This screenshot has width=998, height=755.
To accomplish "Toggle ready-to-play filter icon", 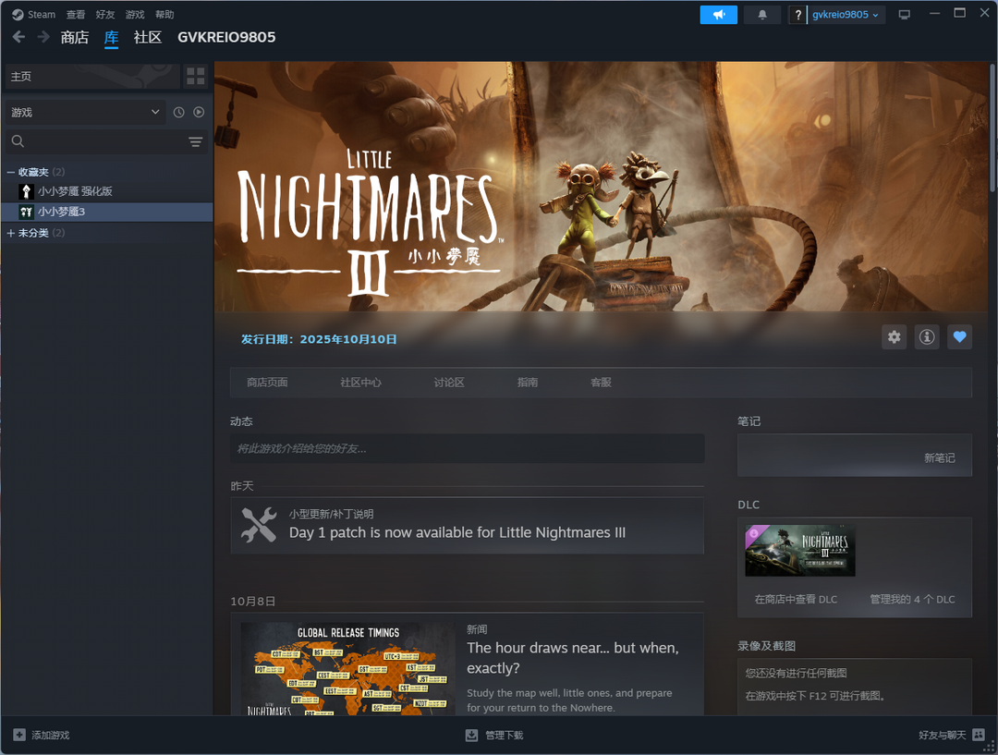I will click(199, 112).
